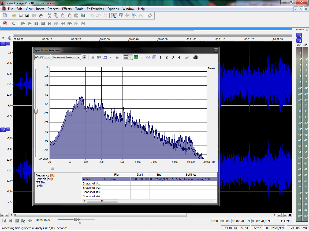Viewport: 309px width, 231px height.
Task: Expand the sonogram display dropdown arrow
Action: coord(141,57)
